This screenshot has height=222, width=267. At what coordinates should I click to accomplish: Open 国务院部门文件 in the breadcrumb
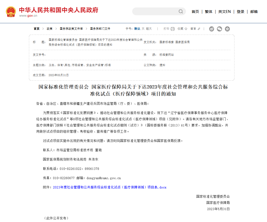[100, 29]
